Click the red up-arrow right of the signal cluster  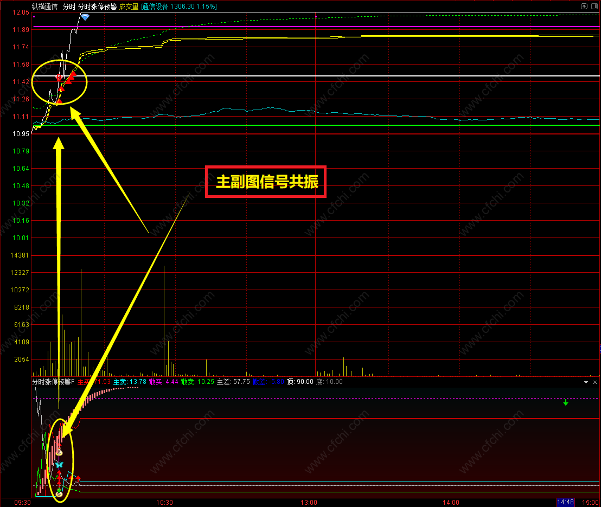click(78, 479)
